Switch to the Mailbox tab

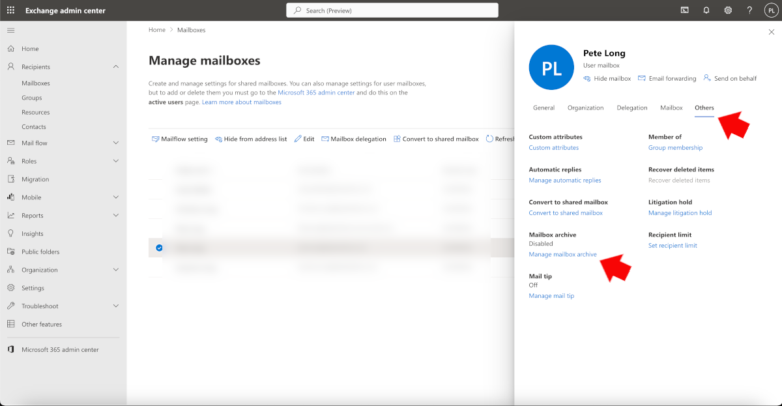[671, 108]
